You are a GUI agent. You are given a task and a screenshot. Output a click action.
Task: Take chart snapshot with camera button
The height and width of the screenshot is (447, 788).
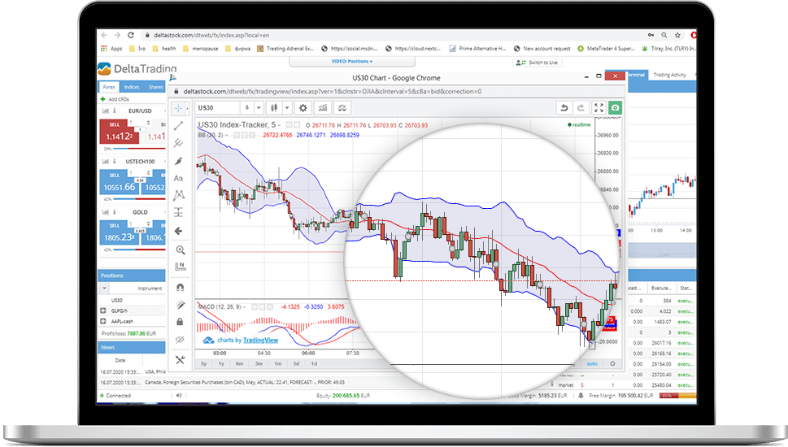point(615,107)
